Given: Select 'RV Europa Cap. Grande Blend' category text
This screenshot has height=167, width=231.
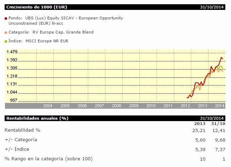Looking at the screenshot, I should pyautogui.click(x=63, y=32).
